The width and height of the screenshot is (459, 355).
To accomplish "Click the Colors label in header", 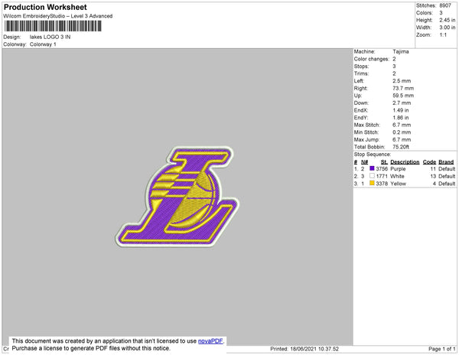I will tap(424, 13).
